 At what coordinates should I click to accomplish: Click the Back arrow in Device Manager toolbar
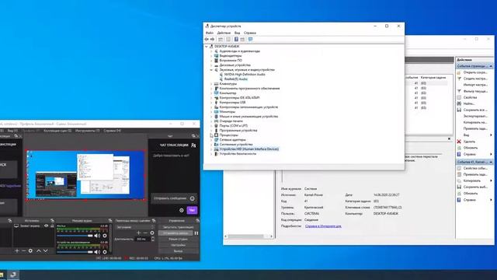[x=207, y=40]
